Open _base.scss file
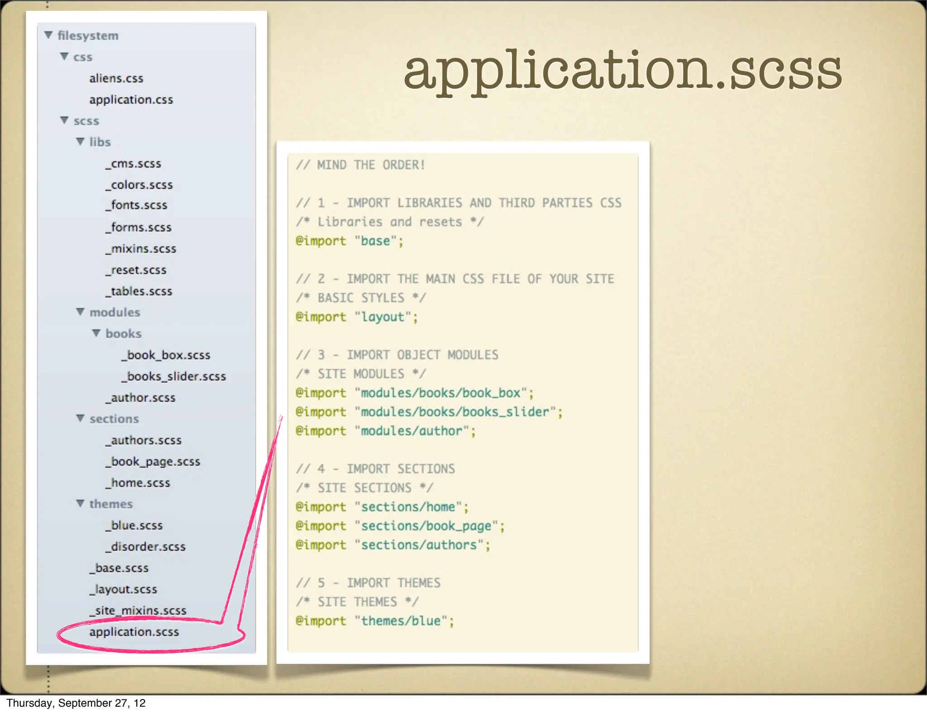 [119, 568]
